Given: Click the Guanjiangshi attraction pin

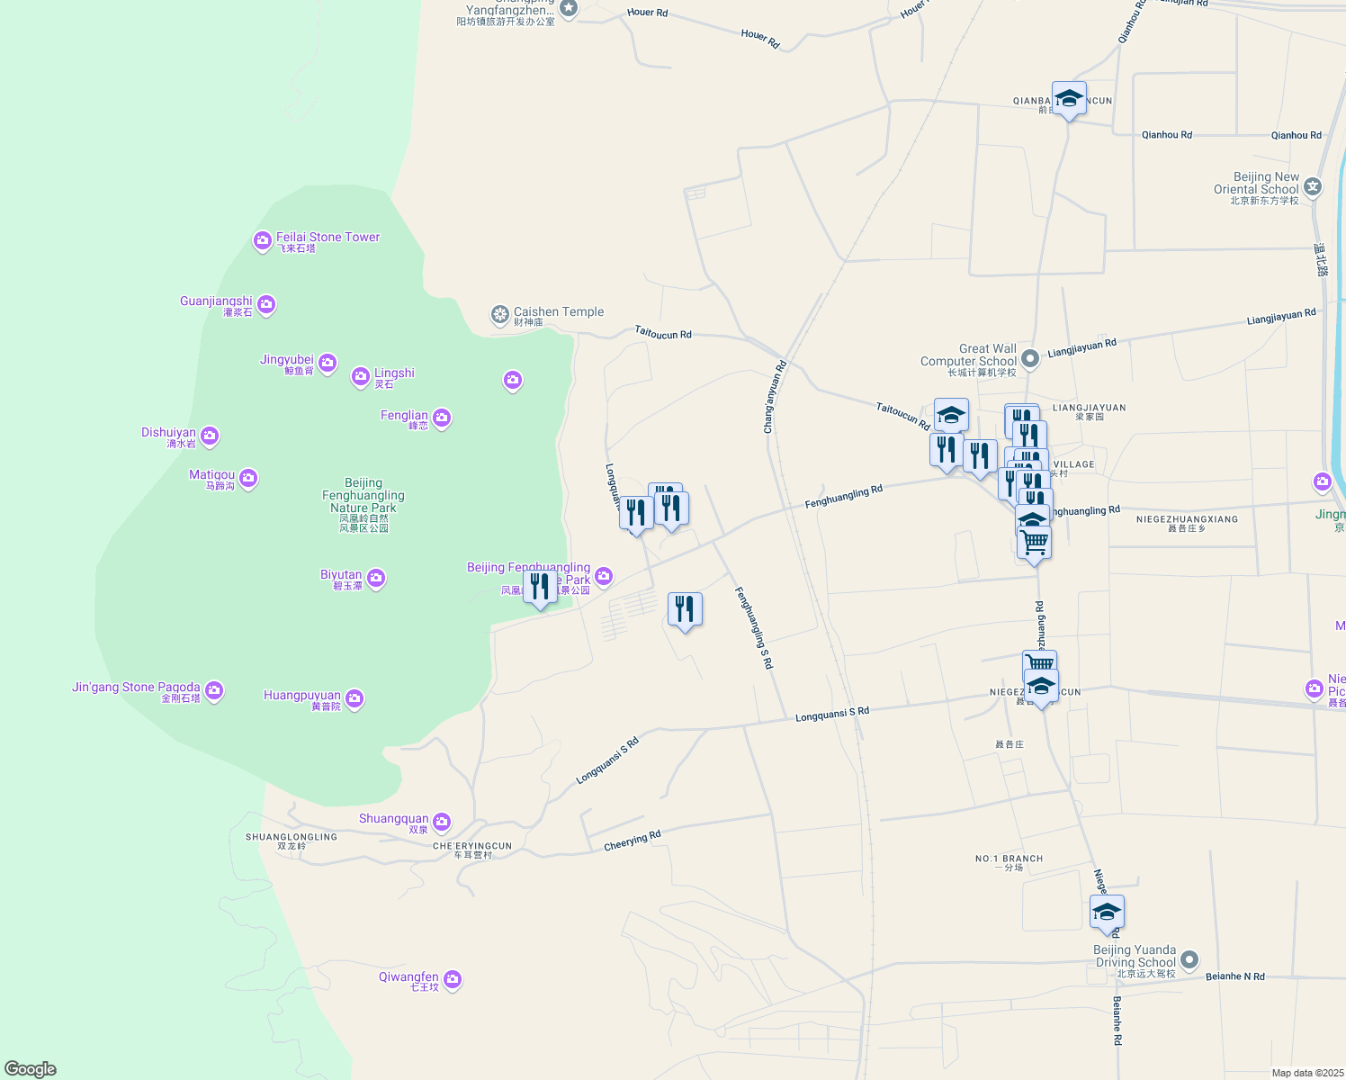Looking at the screenshot, I should click(x=265, y=305).
